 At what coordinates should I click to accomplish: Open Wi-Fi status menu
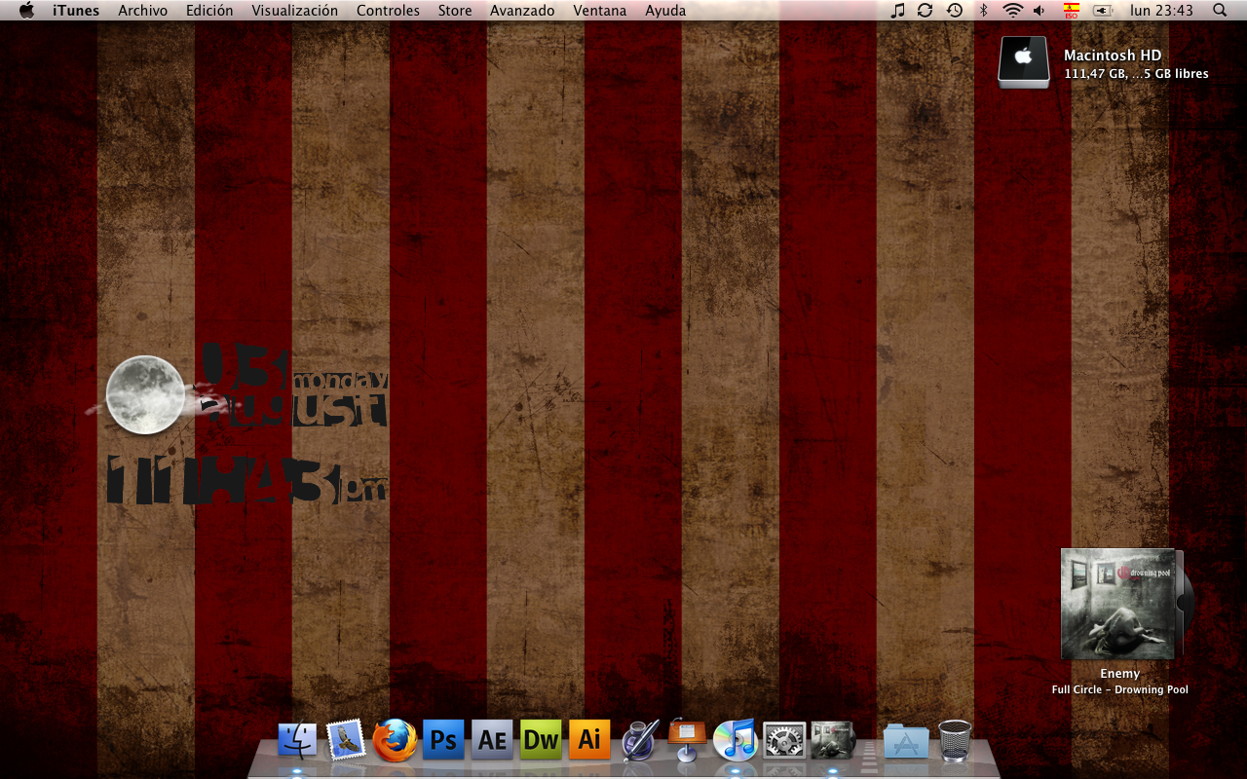click(x=1013, y=11)
